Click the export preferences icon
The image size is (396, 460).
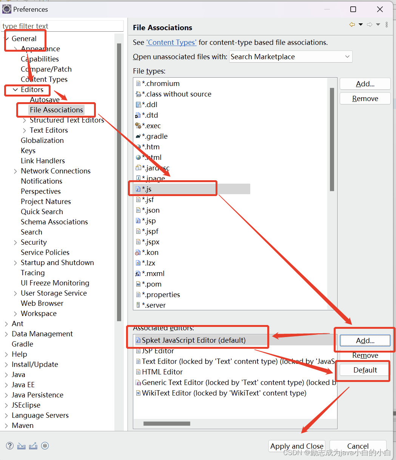point(33,446)
